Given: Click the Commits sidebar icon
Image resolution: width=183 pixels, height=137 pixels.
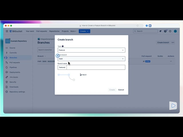Looking at the screenshot, I should pos(7,53).
